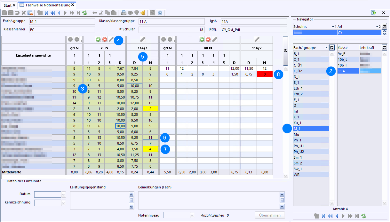
Task: Remove a klLN grade column for 11A/2
Action: click(x=208, y=40)
